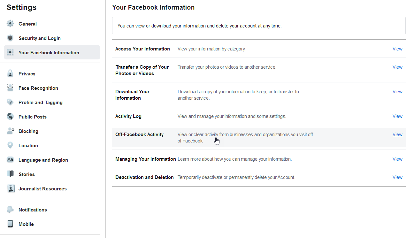Click the Privacy padlock icon
Screen dimensions: 414x238
tap(10, 73)
